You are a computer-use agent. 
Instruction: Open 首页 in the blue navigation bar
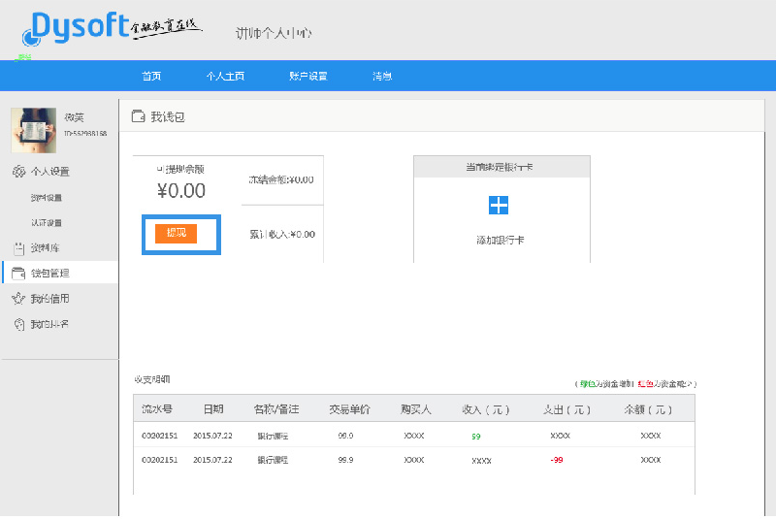(151, 77)
